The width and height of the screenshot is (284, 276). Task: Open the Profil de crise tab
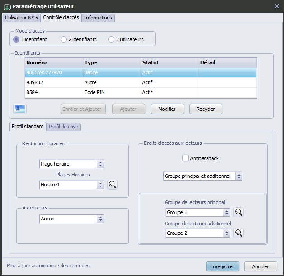pyautogui.click(x=63, y=127)
